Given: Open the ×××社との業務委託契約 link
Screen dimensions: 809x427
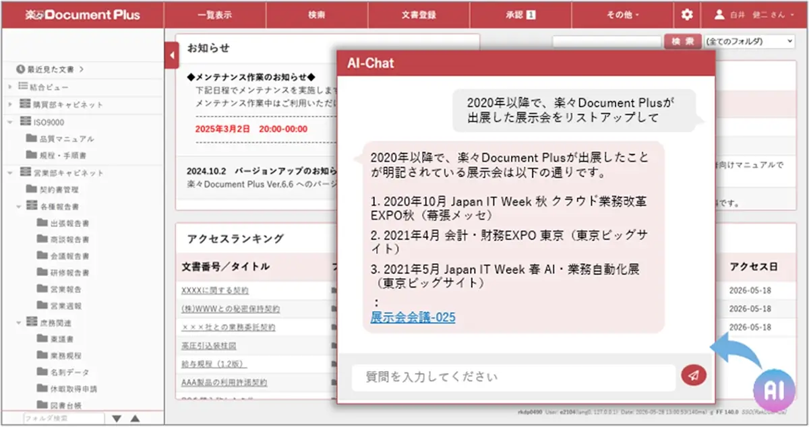Looking at the screenshot, I should pyautogui.click(x=229, y=327).
